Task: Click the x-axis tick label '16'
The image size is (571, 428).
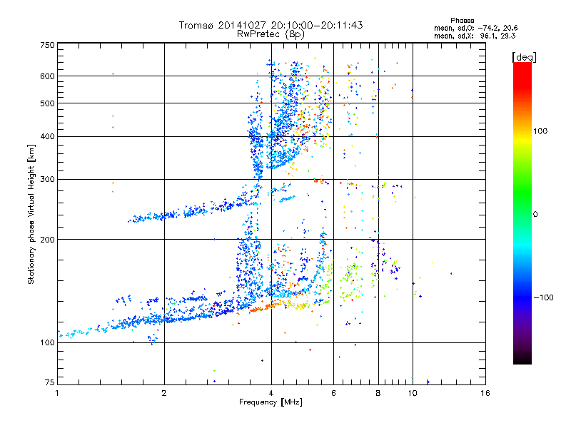Action: click(485, 393)
